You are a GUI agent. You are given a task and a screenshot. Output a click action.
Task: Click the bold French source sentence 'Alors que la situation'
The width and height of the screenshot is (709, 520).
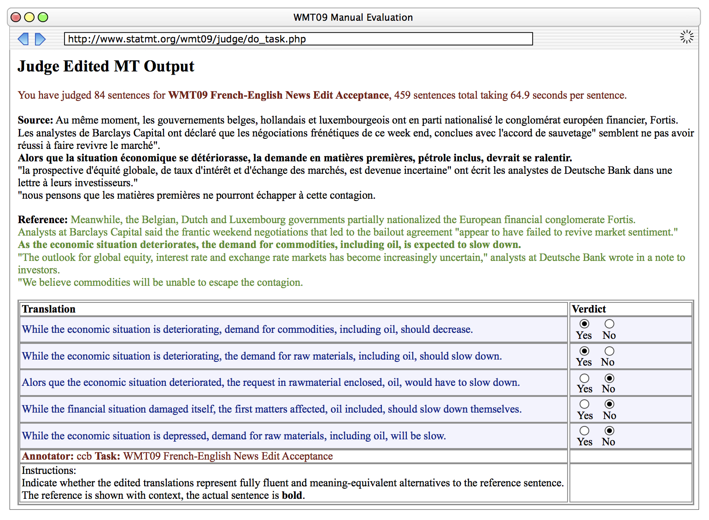coord(295,158)
